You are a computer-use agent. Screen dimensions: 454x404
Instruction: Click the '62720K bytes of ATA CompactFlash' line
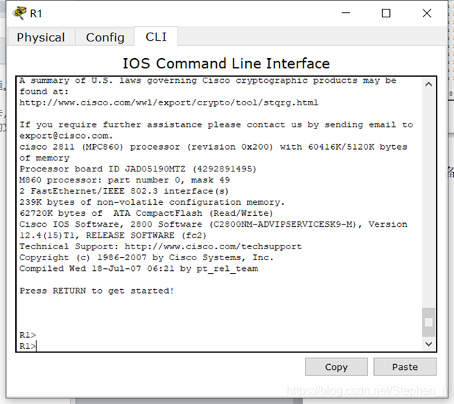(x=146, y=213)
